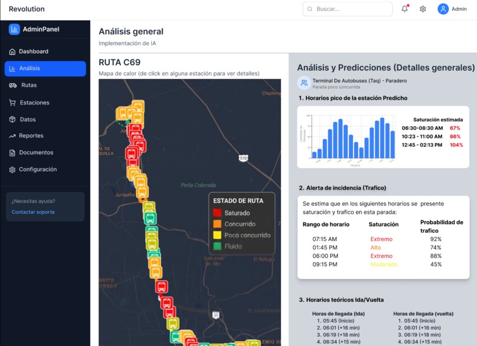Click the orange Concurrido legend swatch
477x346 pixels.
(x=217, y=224)
